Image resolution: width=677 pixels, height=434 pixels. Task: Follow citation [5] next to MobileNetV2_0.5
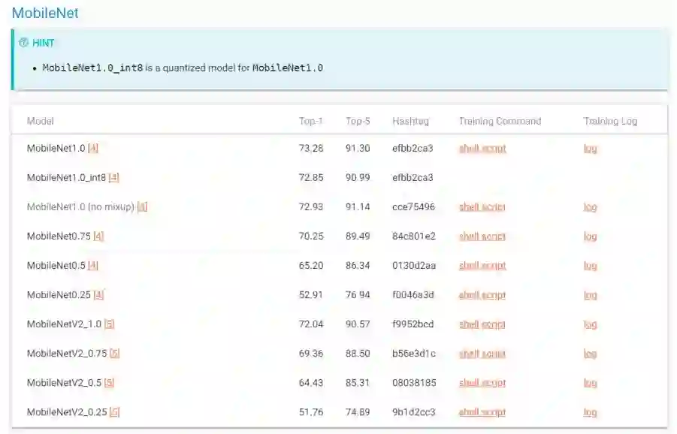109,383
